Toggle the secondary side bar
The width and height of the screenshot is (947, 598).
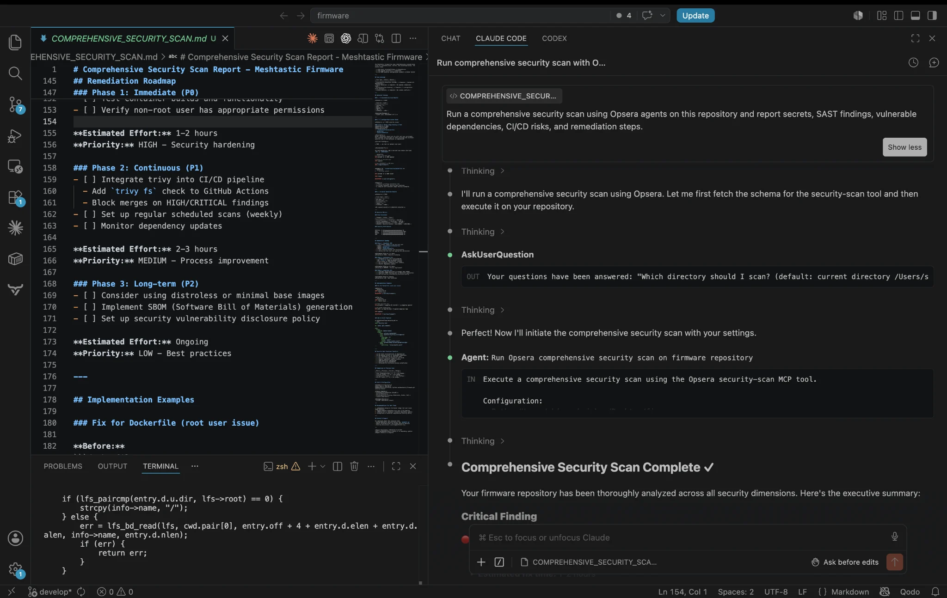click(x=932, y=15)
